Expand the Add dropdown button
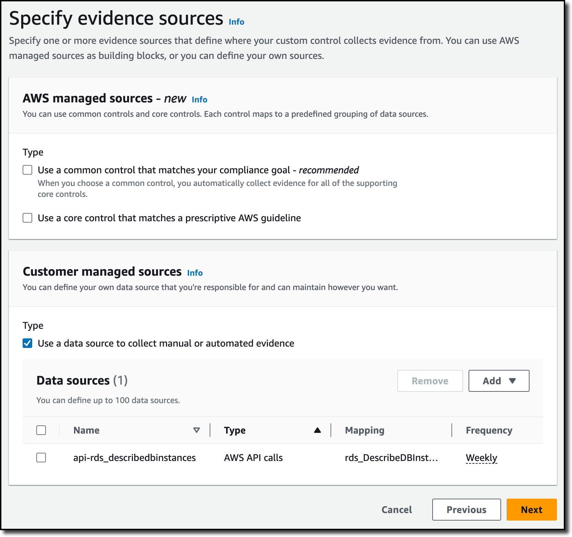Viewport: 572px width, 537px height. (x=499, y=381)
